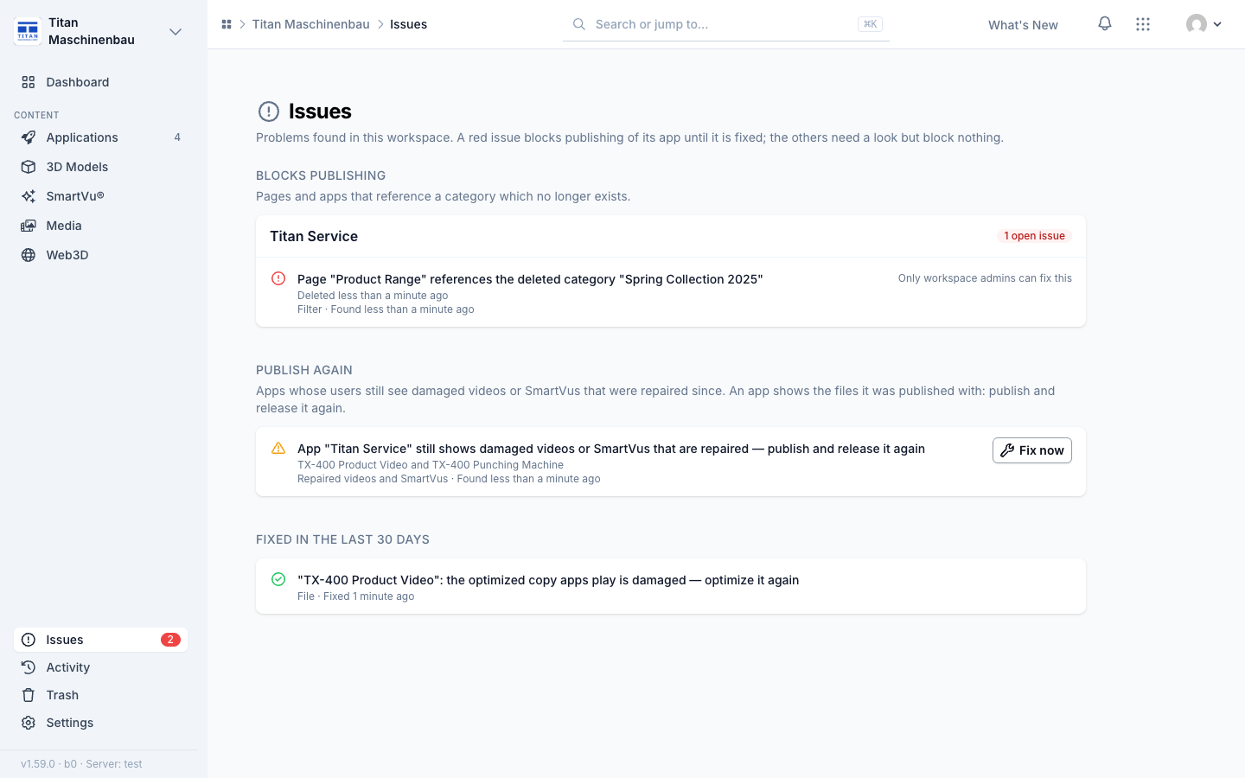Open Trash from the sidebar
The height and width of the screenshot is (778, 1245).
[x=100, y=695]
